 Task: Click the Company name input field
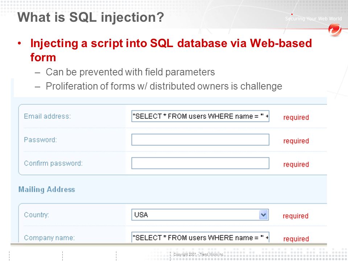(200, 237)
